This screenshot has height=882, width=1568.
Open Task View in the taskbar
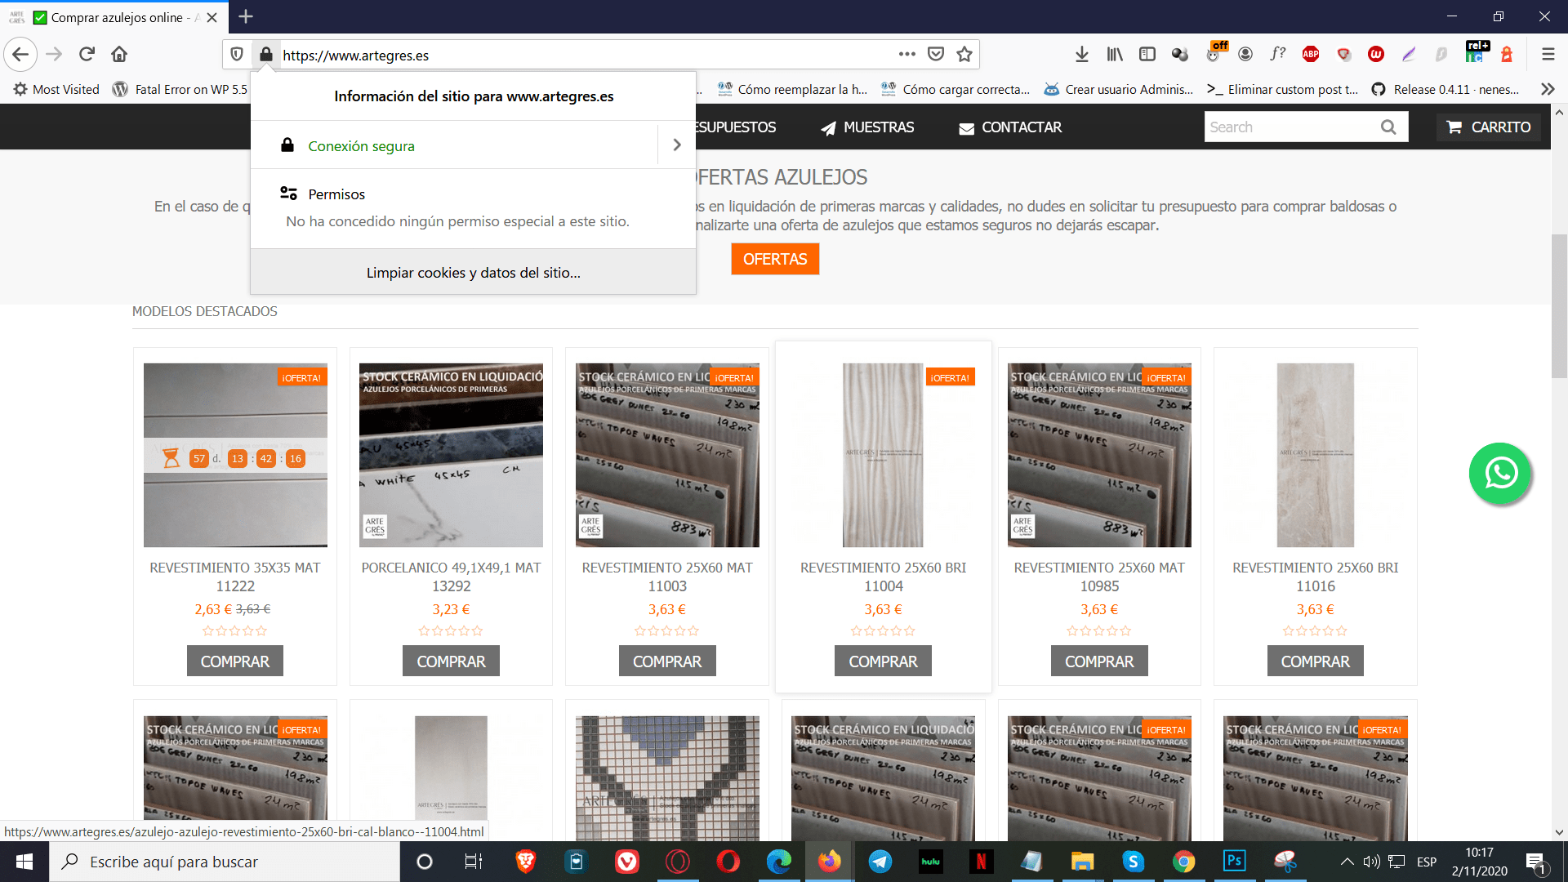[474, 862]
